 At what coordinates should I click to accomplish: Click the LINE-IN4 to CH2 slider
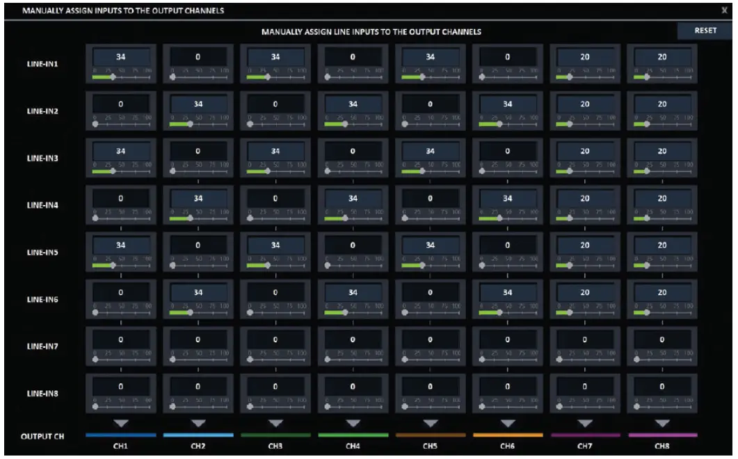click(x=198, y=218)
